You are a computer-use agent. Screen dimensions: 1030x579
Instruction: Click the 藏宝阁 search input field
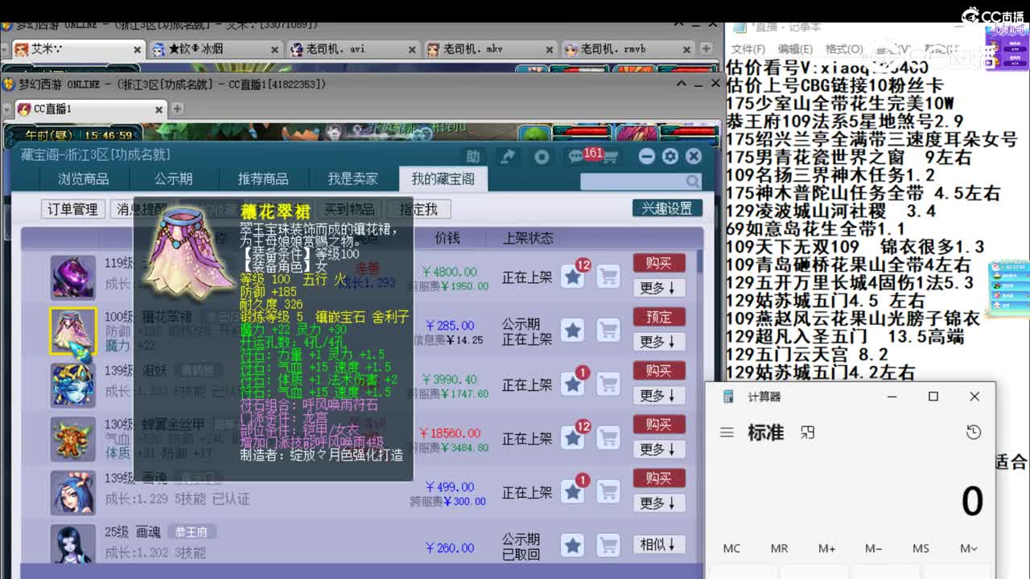pos(632,182)
